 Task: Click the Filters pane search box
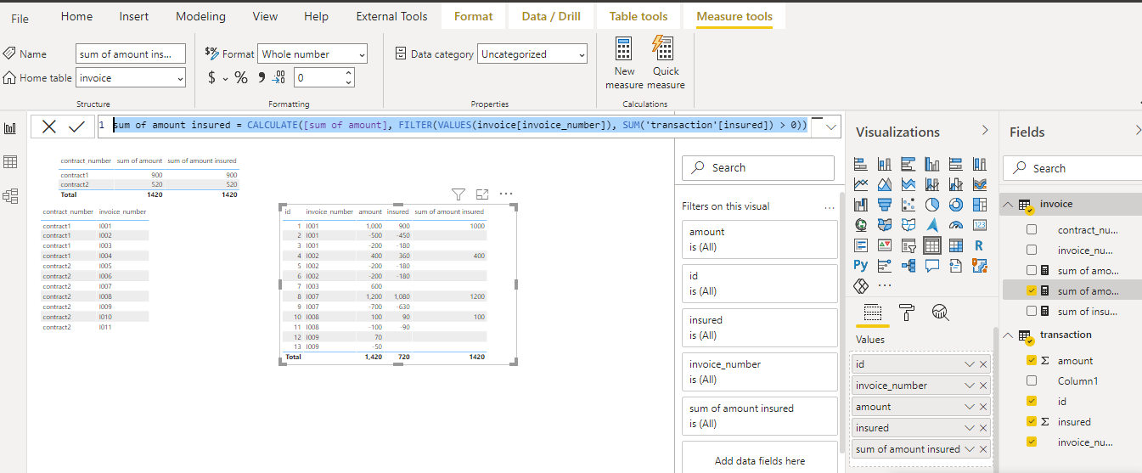758,167
